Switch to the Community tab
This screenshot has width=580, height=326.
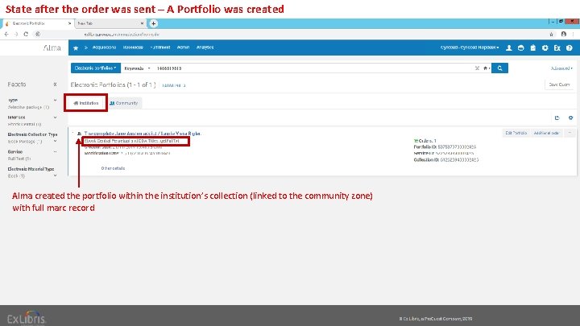pyautogui.click(x=124, y=103)
